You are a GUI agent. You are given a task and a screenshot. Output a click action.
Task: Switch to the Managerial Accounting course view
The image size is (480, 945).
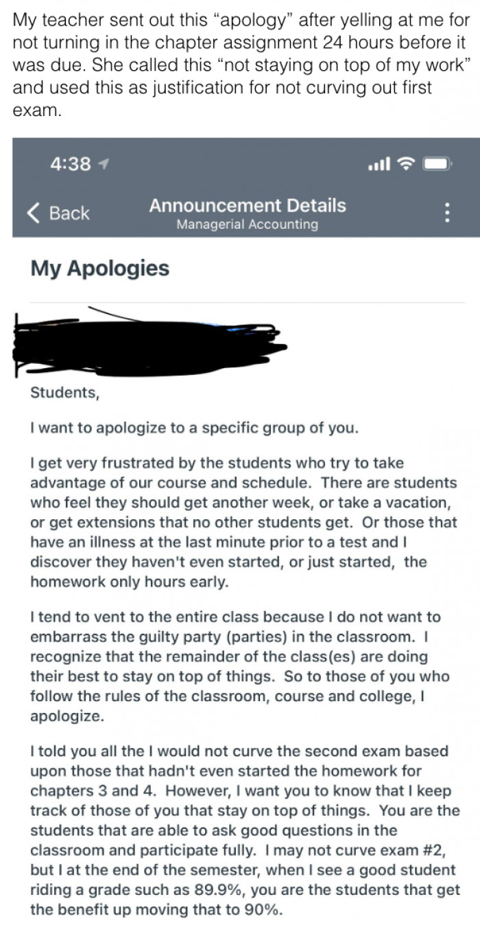(247, 223)
